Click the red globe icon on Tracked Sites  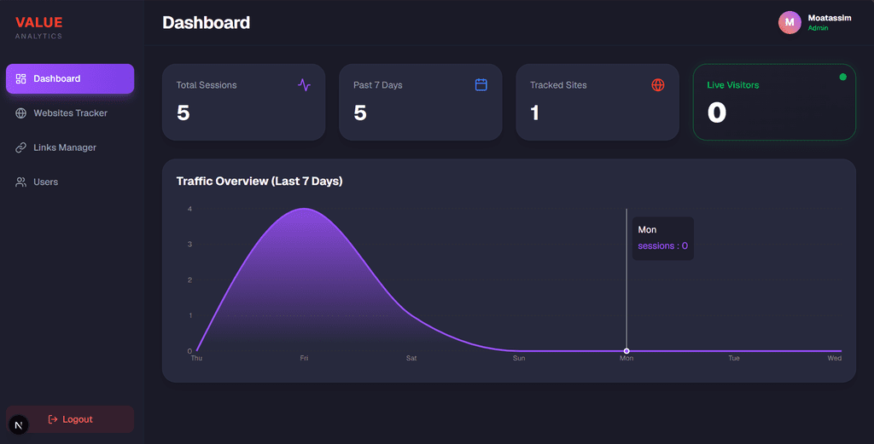pyautogui.click(x=658, y=85)
